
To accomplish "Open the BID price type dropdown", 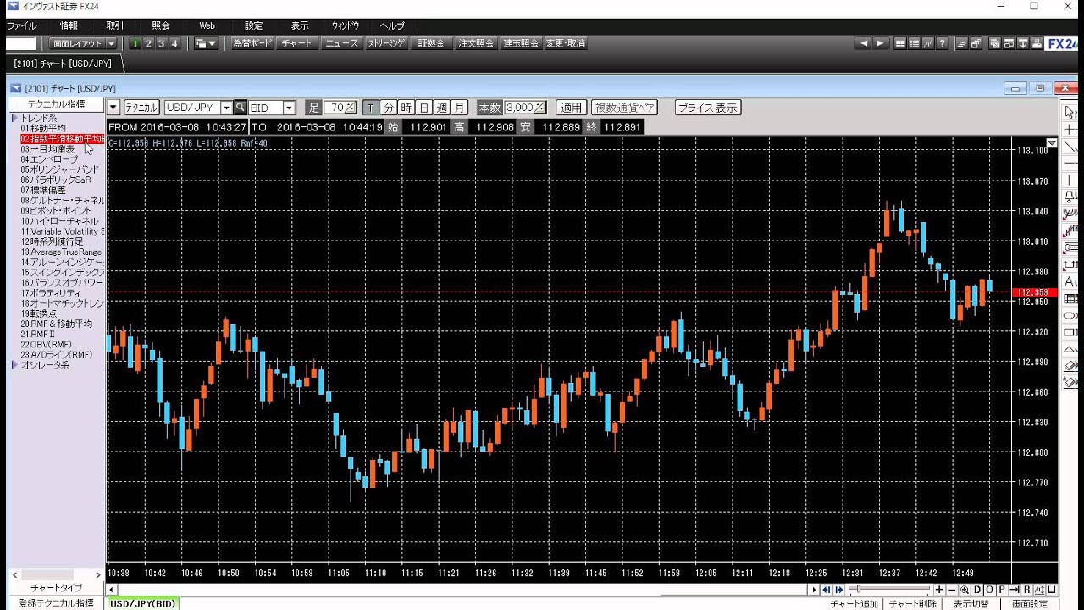I will (289, 108).
